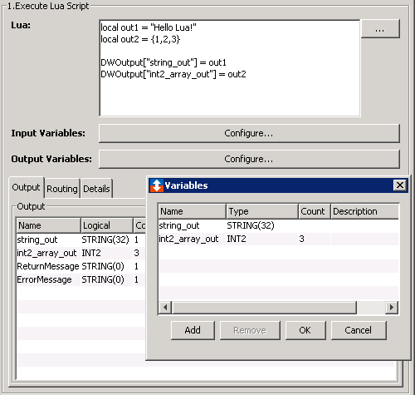Viewport: 415px width, 395px height.
Task: Open the Lua script browse ellipsis button
Action: tap(380, 29)
